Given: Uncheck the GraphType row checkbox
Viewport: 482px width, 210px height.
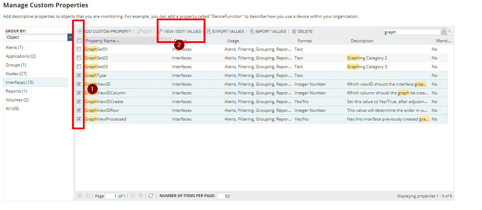Looking at the screenshot, I should pyautogui.click(x=79, y=75).
